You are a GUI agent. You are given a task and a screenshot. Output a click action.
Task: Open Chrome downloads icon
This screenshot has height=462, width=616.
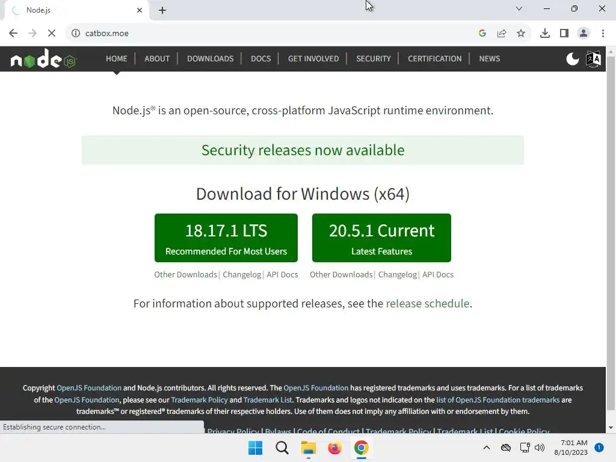pyautogui.click(x=545, y=33)
